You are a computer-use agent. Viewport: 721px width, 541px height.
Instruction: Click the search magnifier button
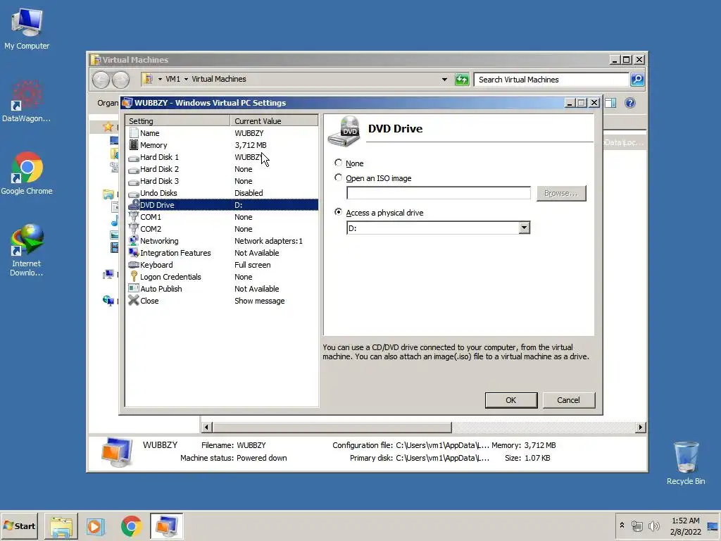[637, 80]
